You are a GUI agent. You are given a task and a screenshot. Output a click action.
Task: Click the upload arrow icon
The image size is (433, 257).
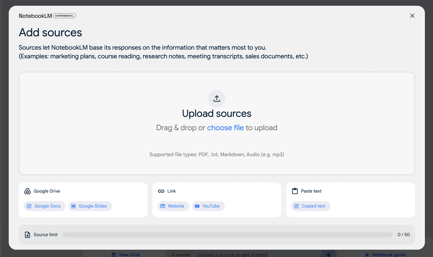pyautogui.click(x=217, y=98)
